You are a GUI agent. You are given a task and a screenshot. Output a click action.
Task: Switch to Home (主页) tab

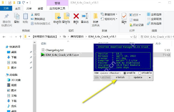coord(18,9)
